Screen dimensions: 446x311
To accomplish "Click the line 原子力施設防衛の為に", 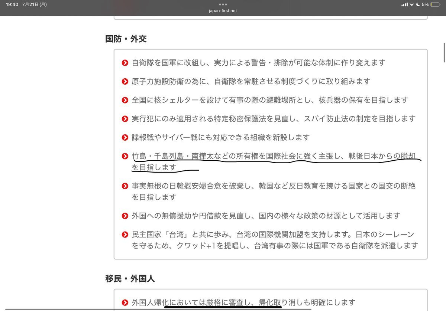I will point(251,81).
